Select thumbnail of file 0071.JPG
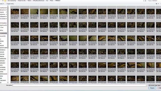 73,65
